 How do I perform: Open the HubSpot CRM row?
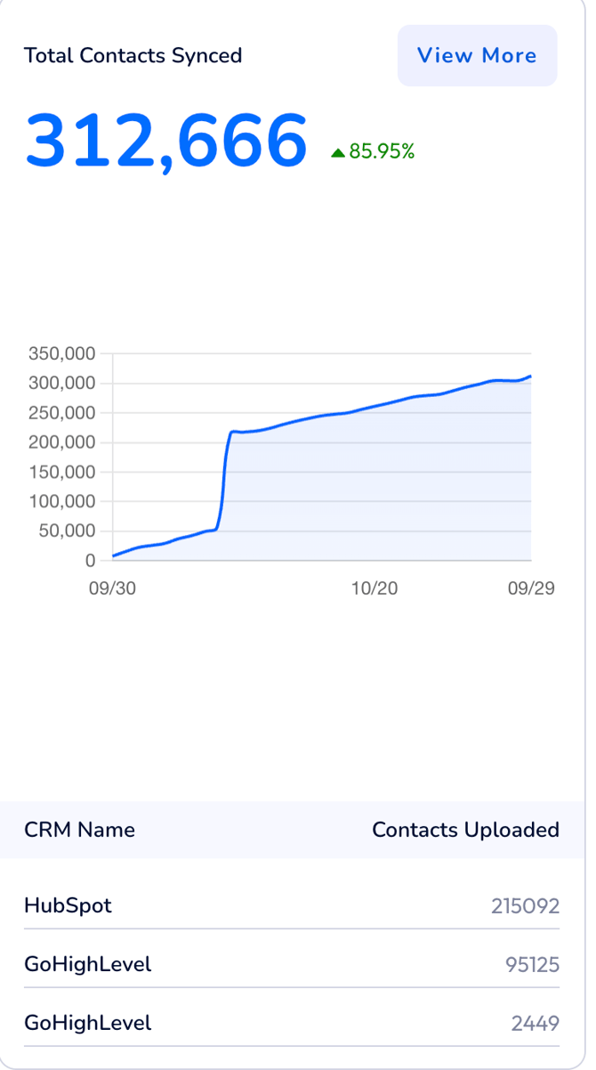(68, 905)
